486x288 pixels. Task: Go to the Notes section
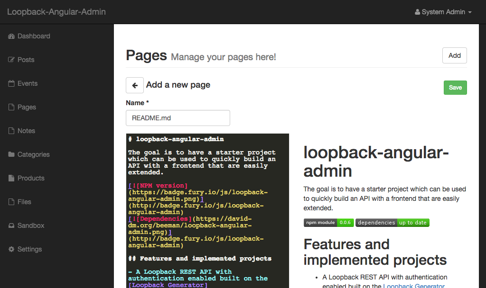(x=26, y=131)
